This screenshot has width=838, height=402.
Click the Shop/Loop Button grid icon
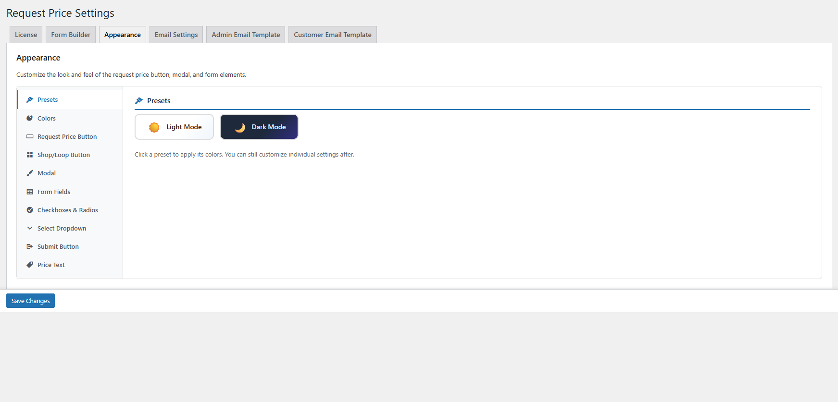[30, 155]
